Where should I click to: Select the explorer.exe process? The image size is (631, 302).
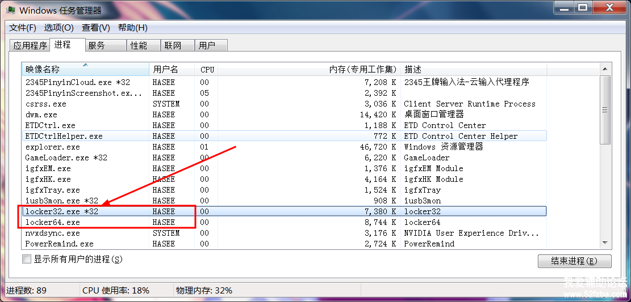(x=285, y=147)
